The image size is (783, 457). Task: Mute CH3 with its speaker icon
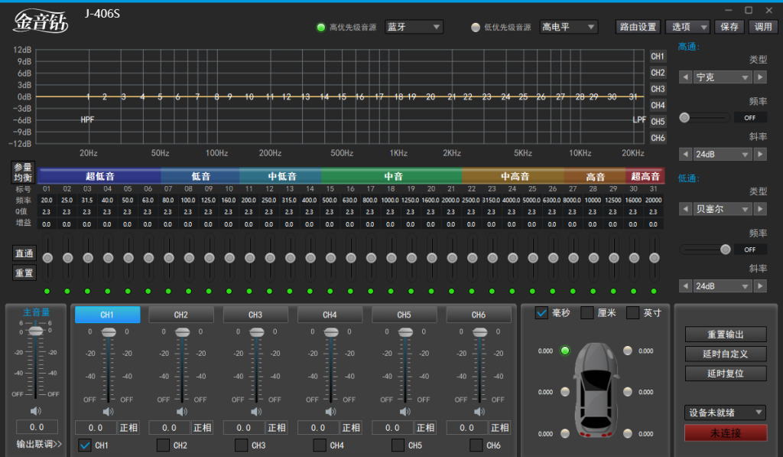pos(256,412)
